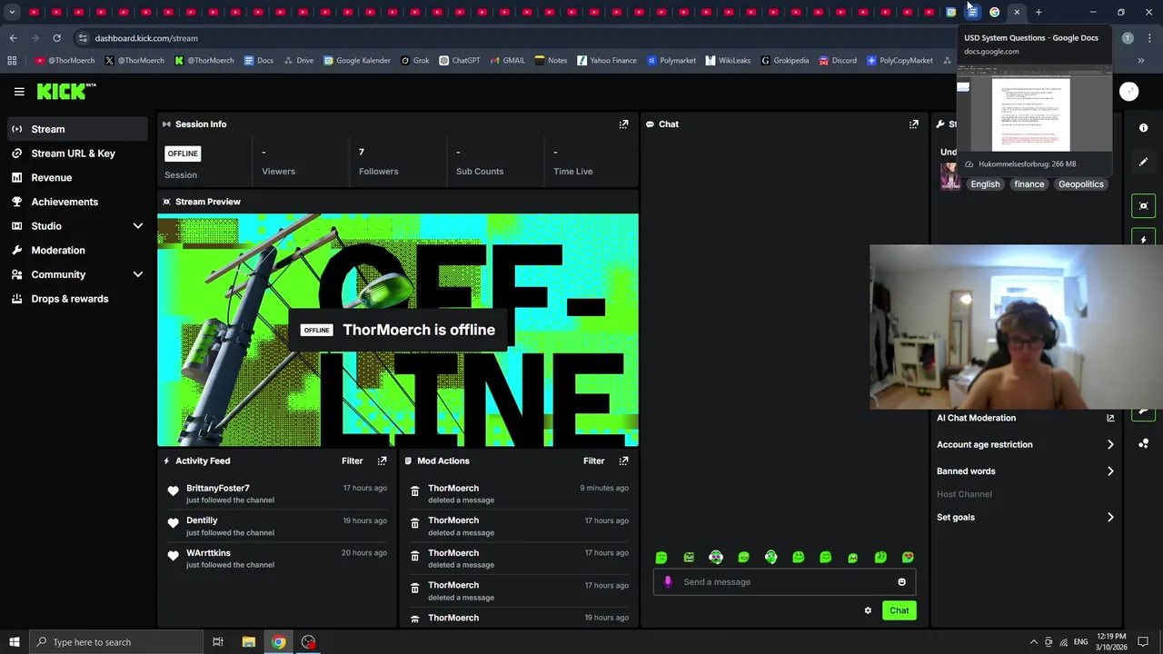
Task: Click the Geopolitics tag
Action: [x=1080, y=184]
